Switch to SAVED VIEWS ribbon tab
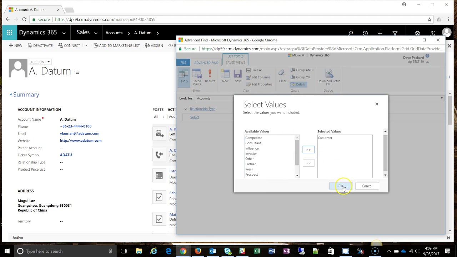457x257 pixels. (x=235, y=62)
